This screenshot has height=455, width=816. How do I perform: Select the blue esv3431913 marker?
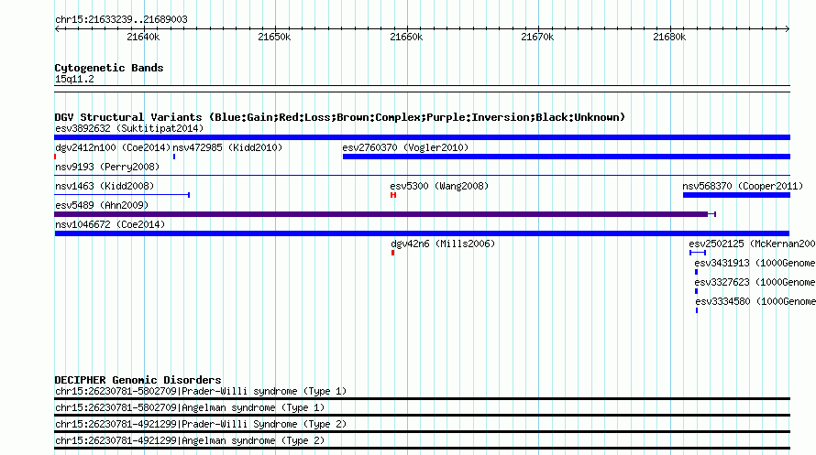pyautogui.click(x=696, y=272)
